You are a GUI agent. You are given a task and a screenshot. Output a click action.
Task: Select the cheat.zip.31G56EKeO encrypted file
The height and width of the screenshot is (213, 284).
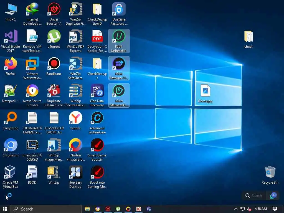click(x=32, y=149)
